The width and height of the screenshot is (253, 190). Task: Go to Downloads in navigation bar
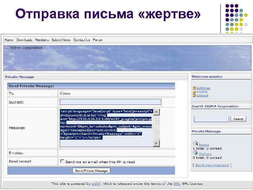[24, 40]
